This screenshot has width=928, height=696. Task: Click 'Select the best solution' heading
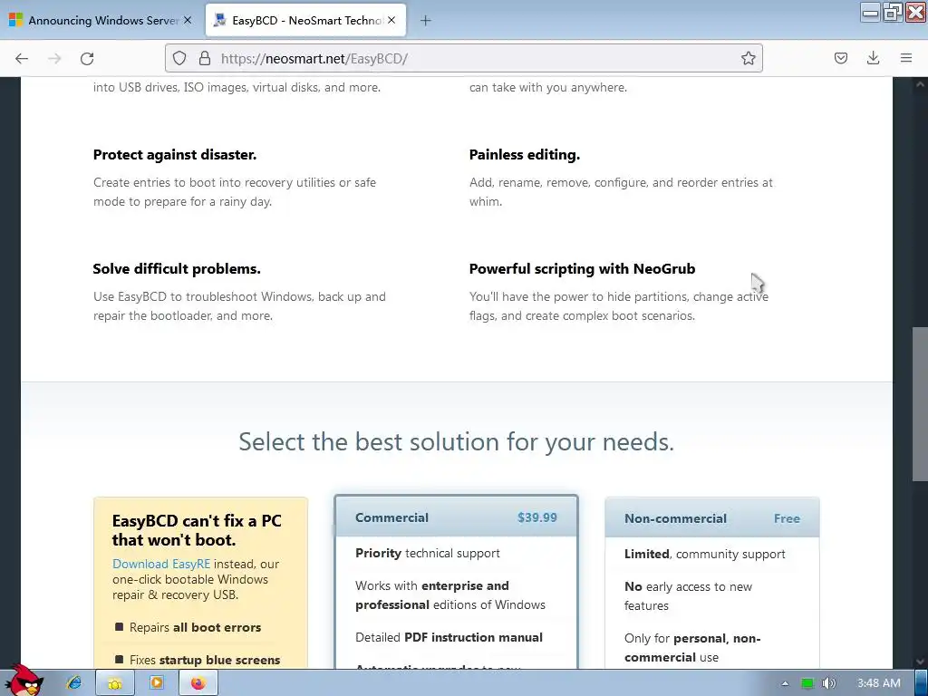point(457,441)
